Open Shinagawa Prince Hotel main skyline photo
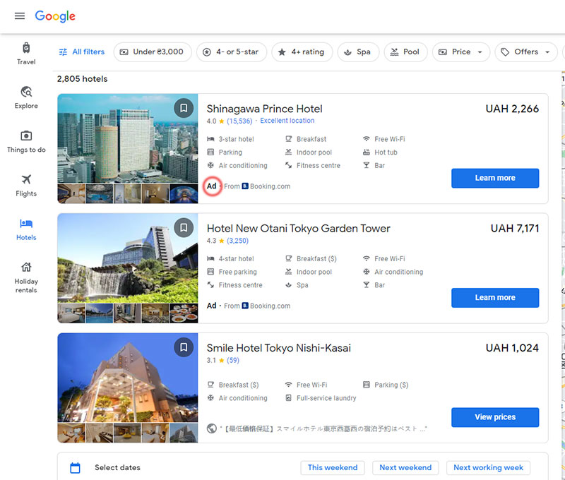This screenshot has width=565, height=480. point(128,138)
